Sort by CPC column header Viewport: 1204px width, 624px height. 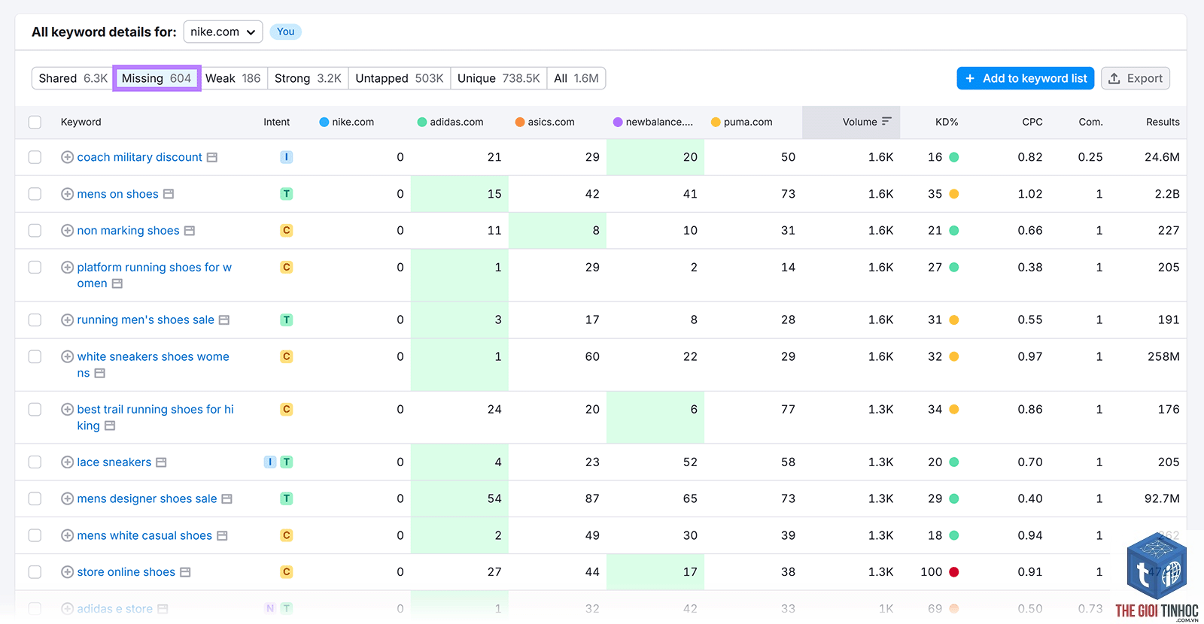click(x=1032, y=122)
